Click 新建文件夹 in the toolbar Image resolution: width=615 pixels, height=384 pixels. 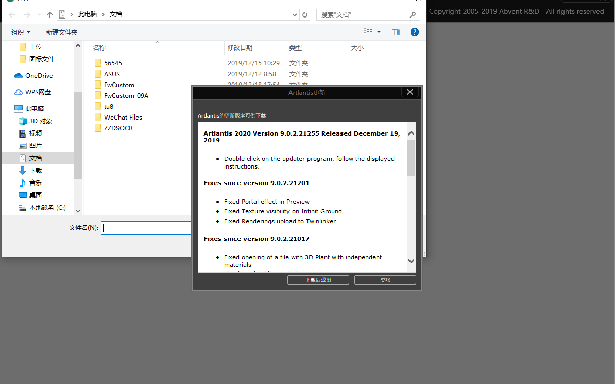click(x=61, y=32)
